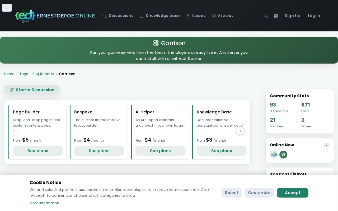Open the Articles nav item
Viewport: 338px width, 211px height.
point(223,16)
